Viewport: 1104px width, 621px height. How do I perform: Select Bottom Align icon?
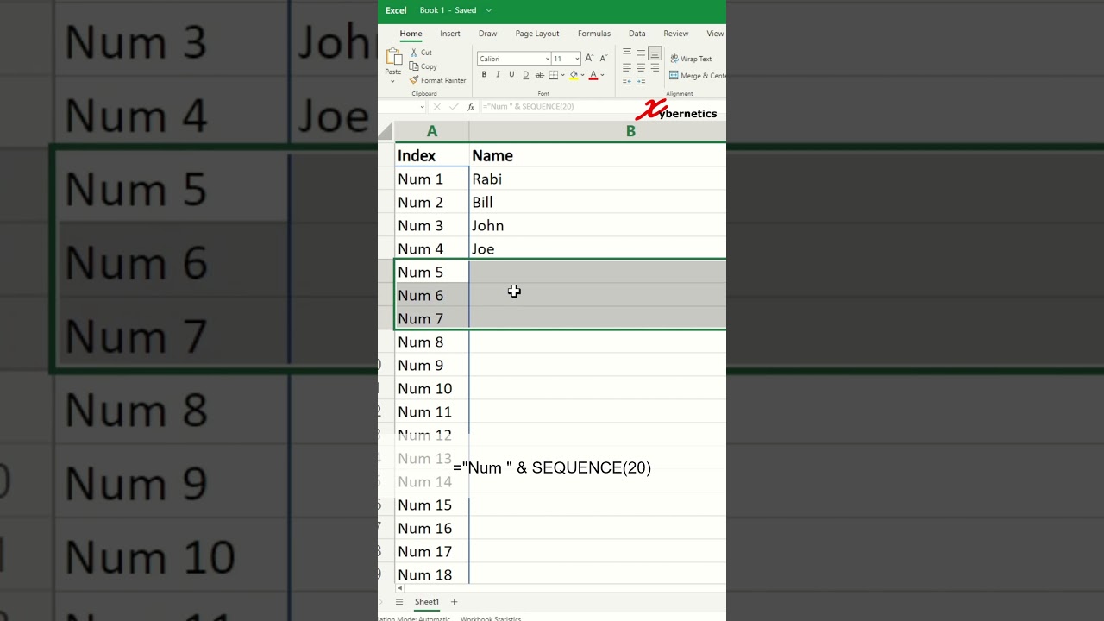655,53
